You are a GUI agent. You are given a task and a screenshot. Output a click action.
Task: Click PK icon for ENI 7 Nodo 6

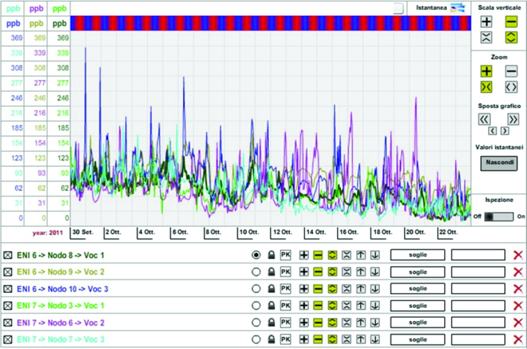(285, 322)
